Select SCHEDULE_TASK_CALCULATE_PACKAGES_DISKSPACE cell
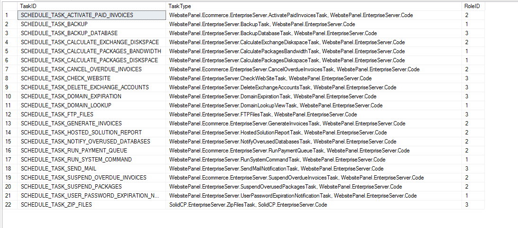 click(92, 60)
